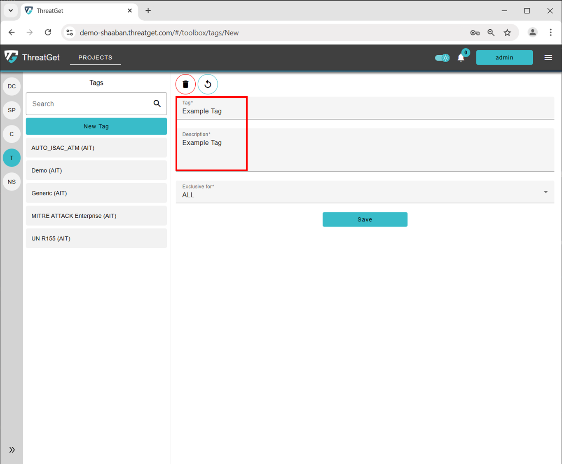Open the DC sidebar section
Viewport: 562px width, 464px height.
12,86
